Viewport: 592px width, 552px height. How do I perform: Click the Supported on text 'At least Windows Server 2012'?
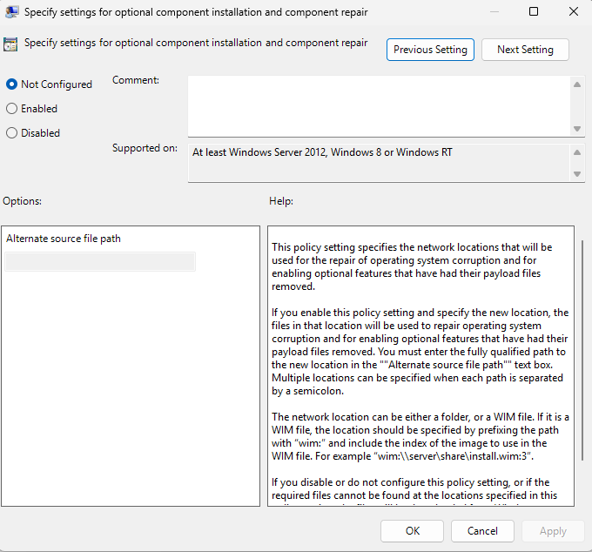click(259, 152)
